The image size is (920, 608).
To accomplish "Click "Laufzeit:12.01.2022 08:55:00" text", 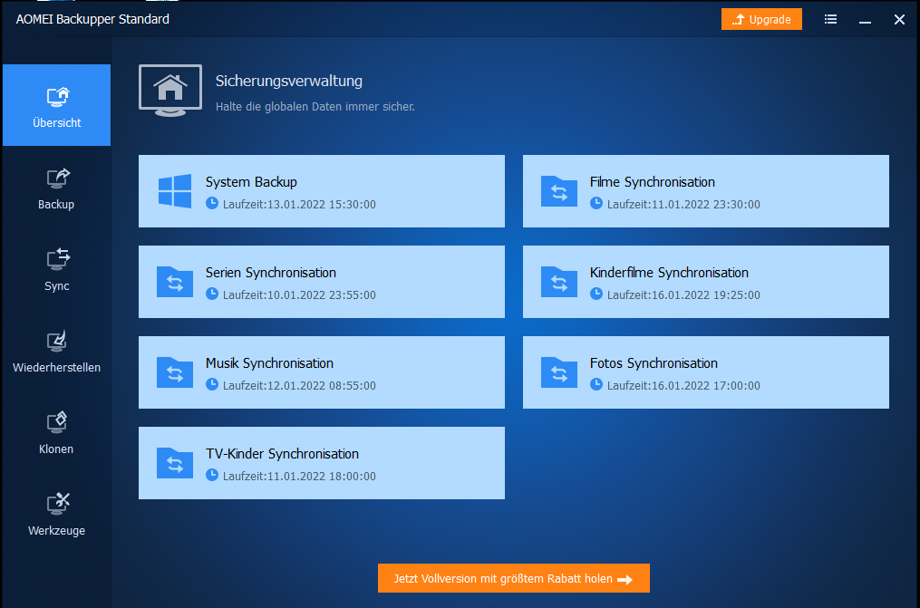I will click(299, 386).
